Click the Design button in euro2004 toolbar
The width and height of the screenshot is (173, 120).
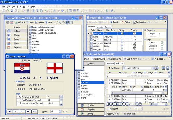click(39, 22)
